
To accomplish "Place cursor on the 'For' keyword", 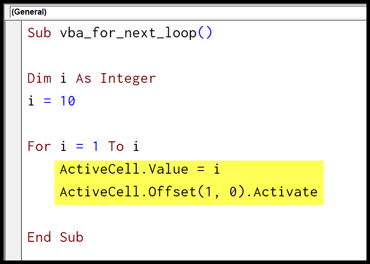I will (x=39, y=146).
